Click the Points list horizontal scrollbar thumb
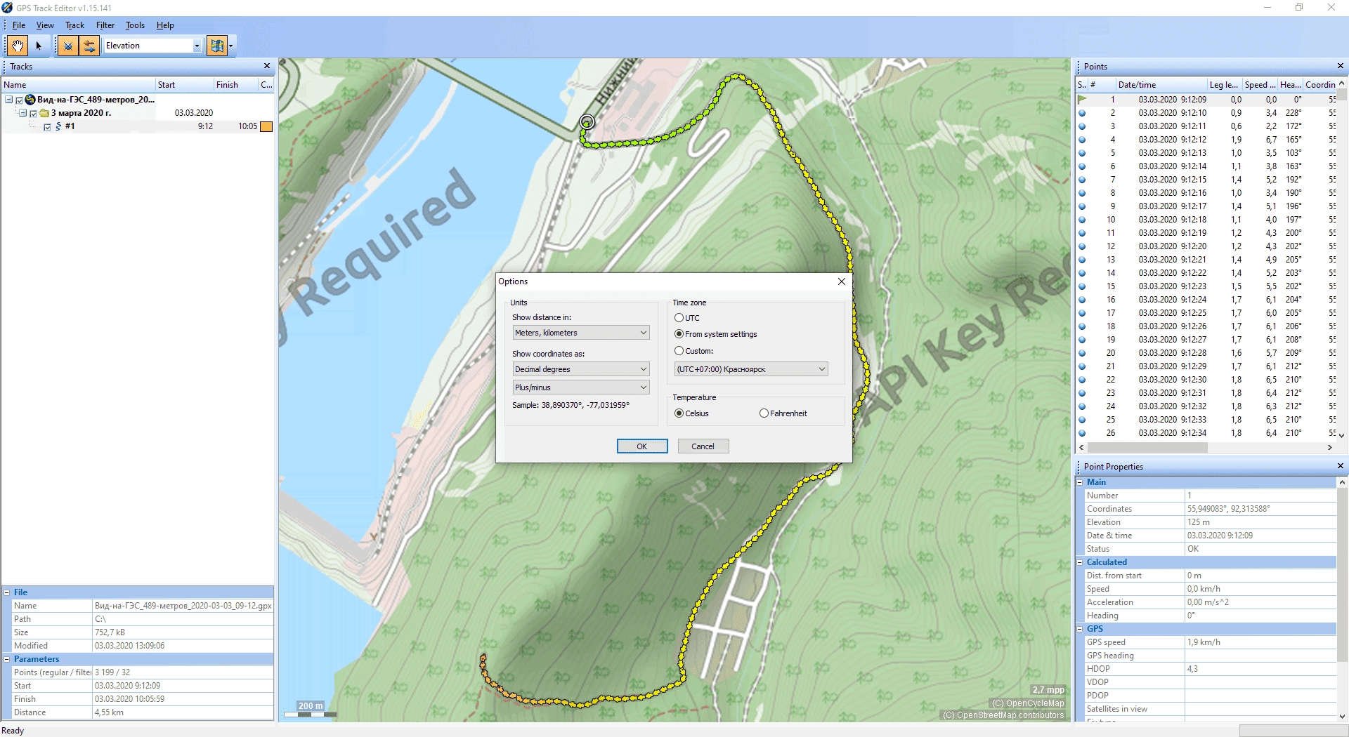 click(x=1149, y=447)
